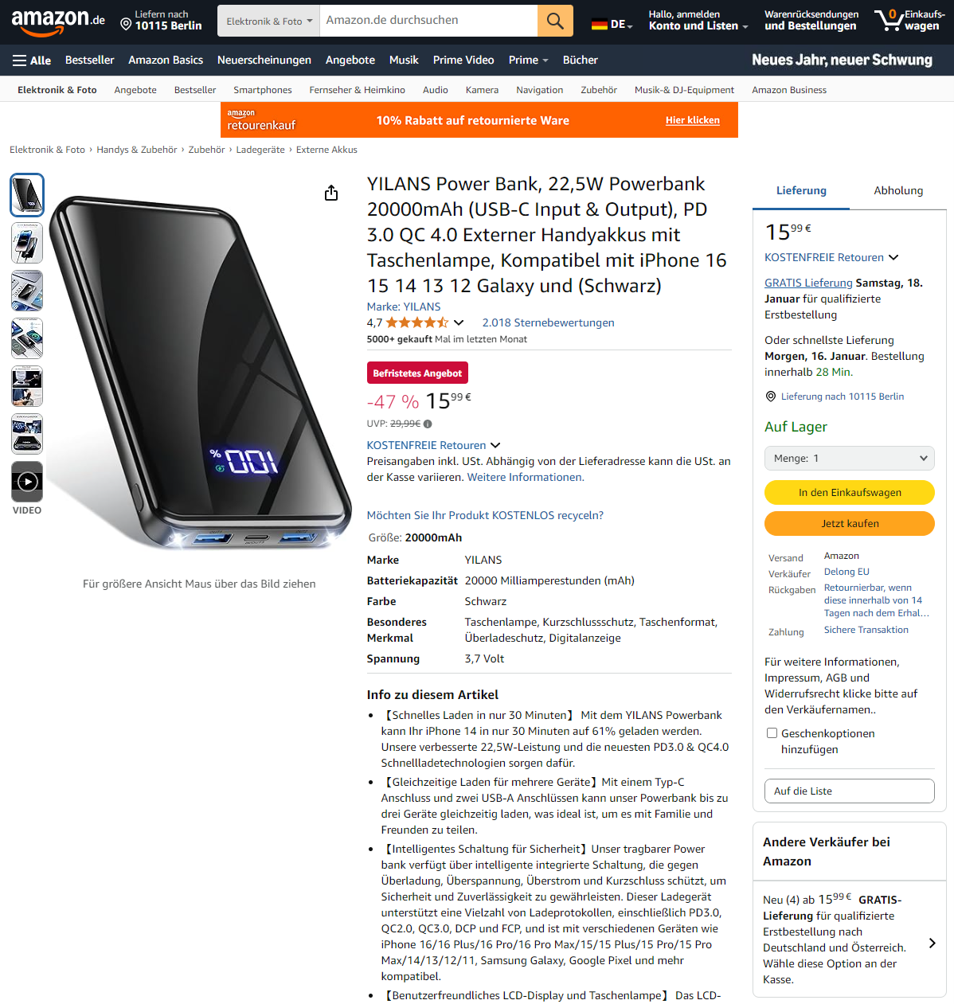Click the Amazon.de logo

click(x=57, y=21)
